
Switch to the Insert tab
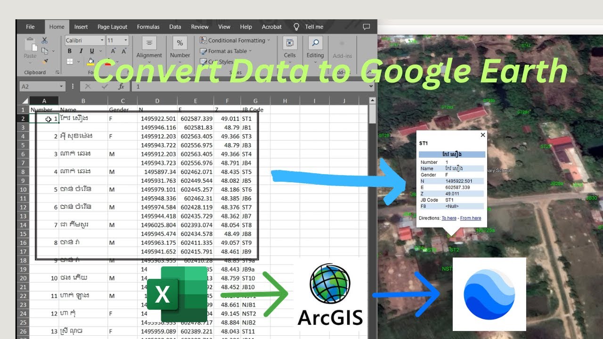pos(81,27)
